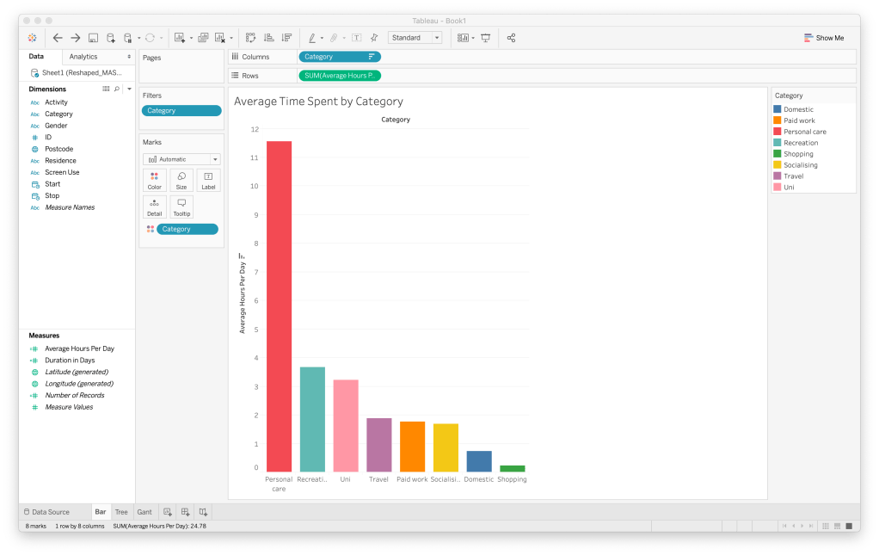Image resolution: width=879 pixels, height=555 pixels.
Task: Open the Automatic mark type dropdown
Action: pyautogui.click(x=181, y=159)
